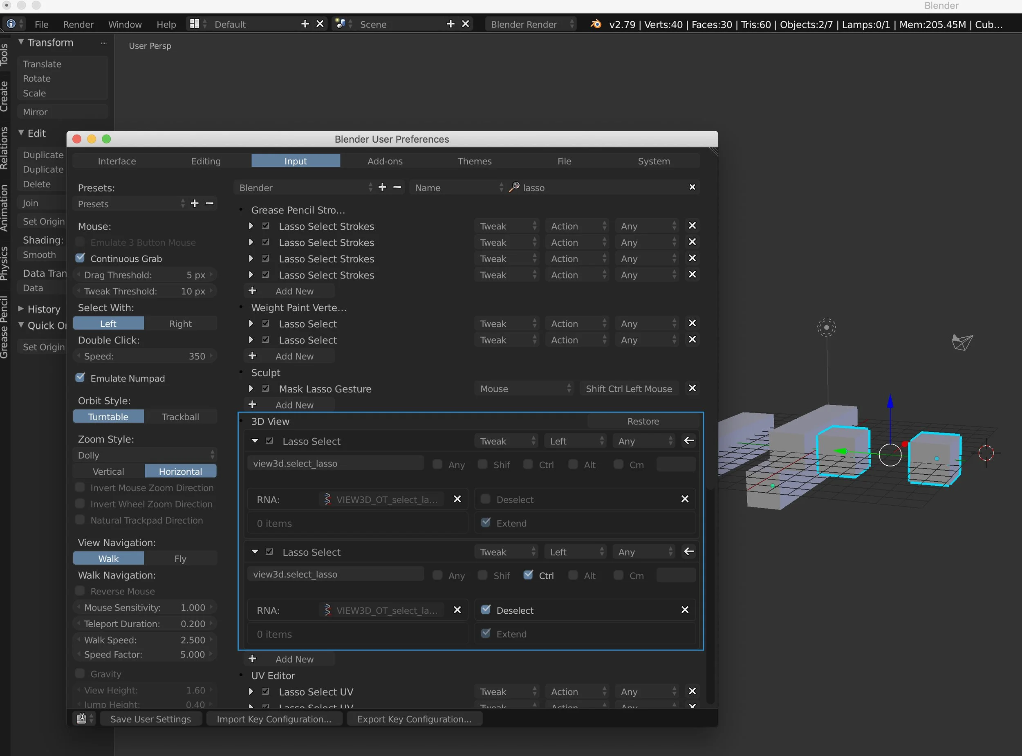
Task: Click the screen layout browse icon
Action: click(195, 24)
